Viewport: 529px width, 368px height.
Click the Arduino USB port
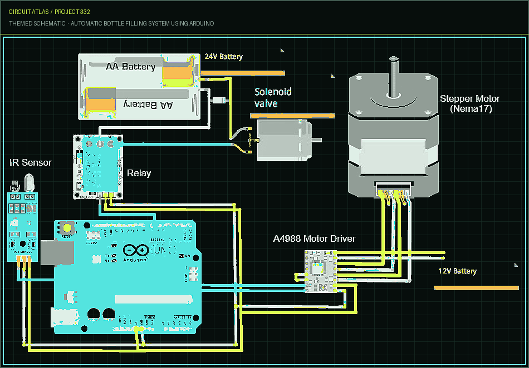click(x=57, y=252)
